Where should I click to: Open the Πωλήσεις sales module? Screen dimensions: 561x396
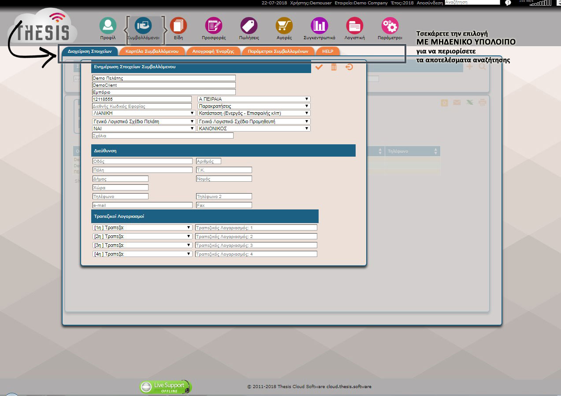[x=249, y=26]
